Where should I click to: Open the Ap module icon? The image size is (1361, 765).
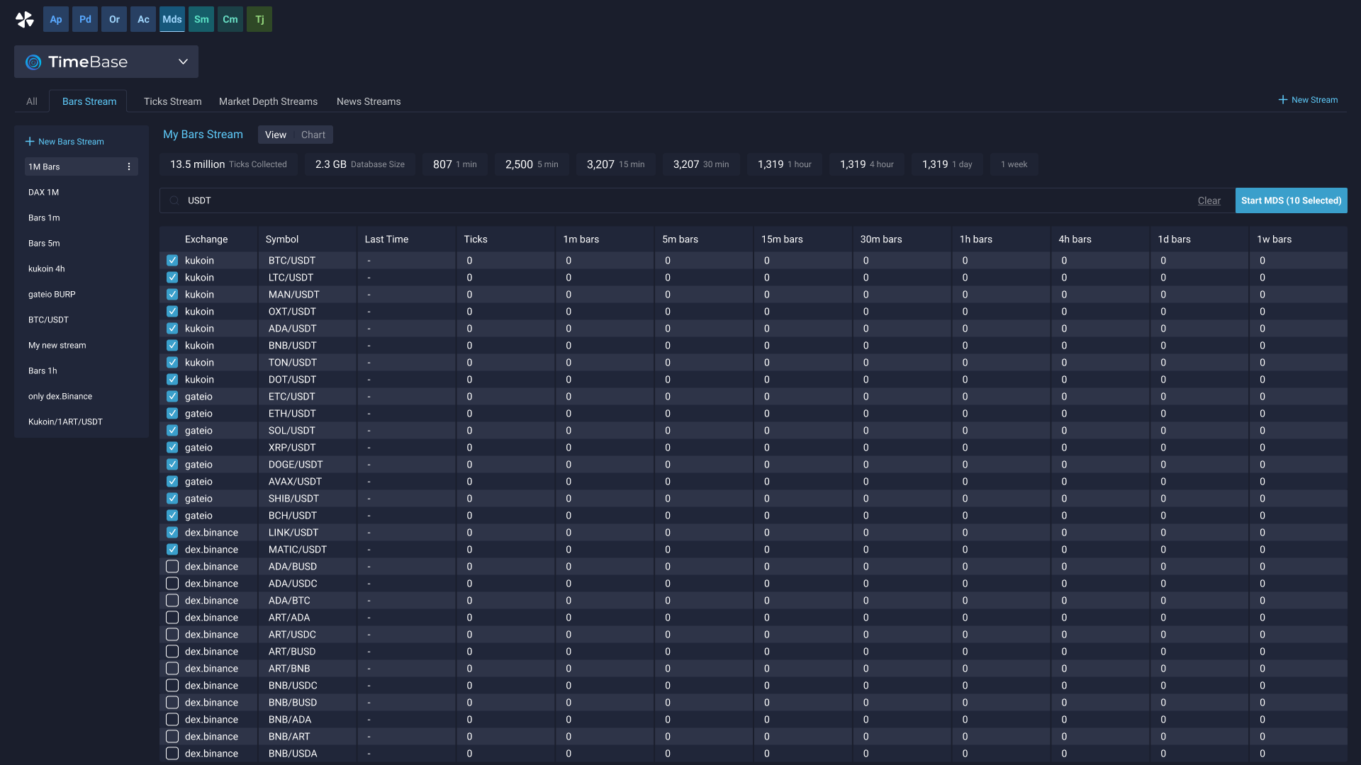pyautogui.click(x=56, y=19)
